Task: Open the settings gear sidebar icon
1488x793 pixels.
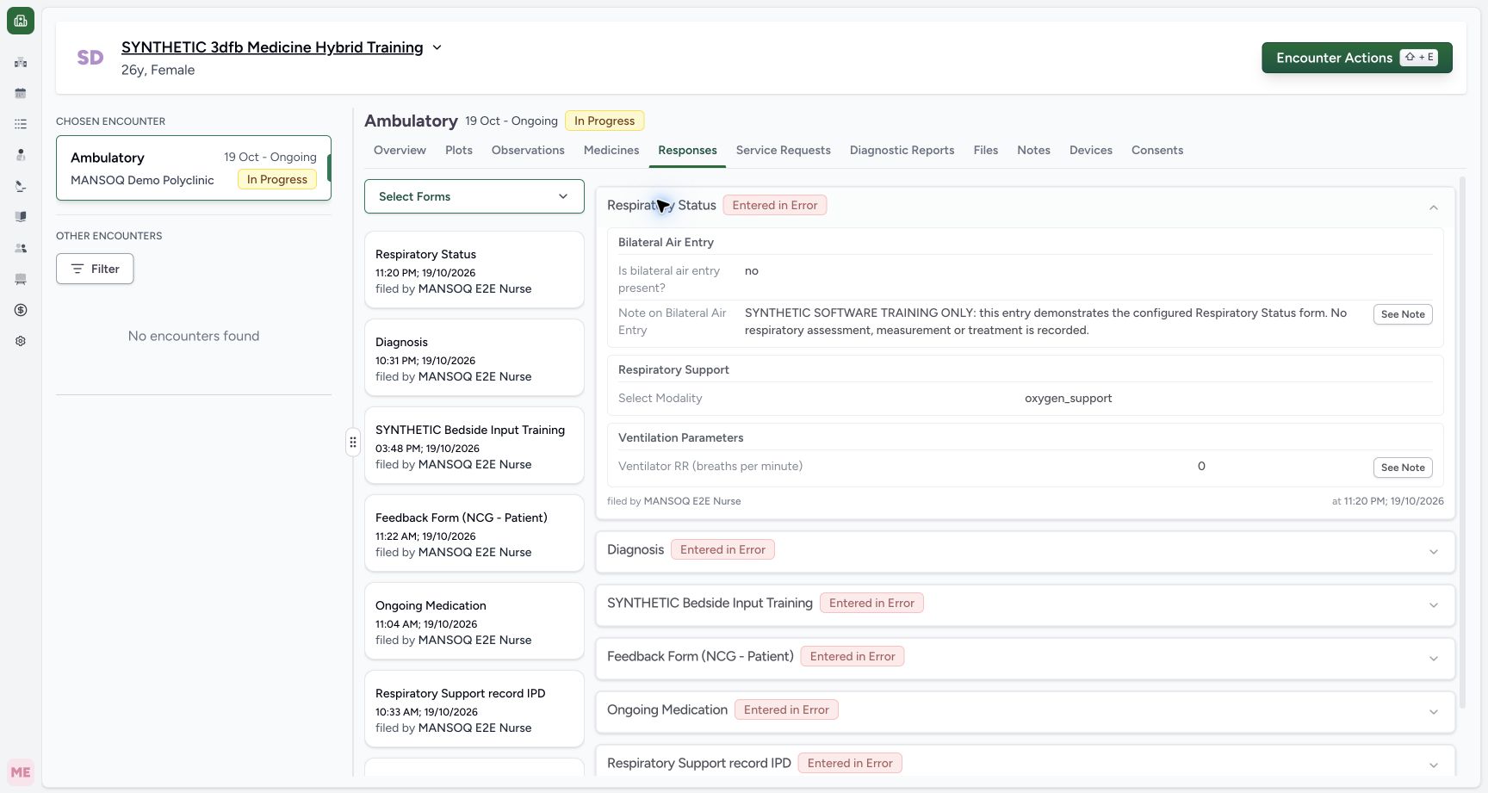Action: click(x=21, y=341)
